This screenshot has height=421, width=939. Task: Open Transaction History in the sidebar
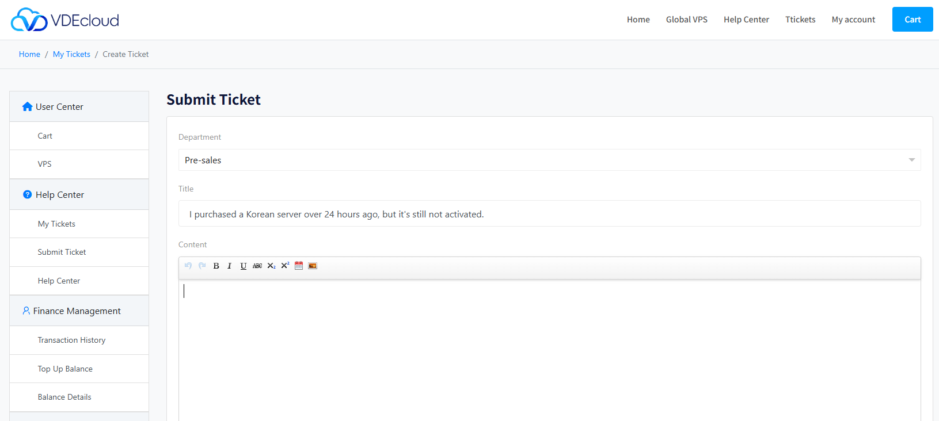click(71, 340)
